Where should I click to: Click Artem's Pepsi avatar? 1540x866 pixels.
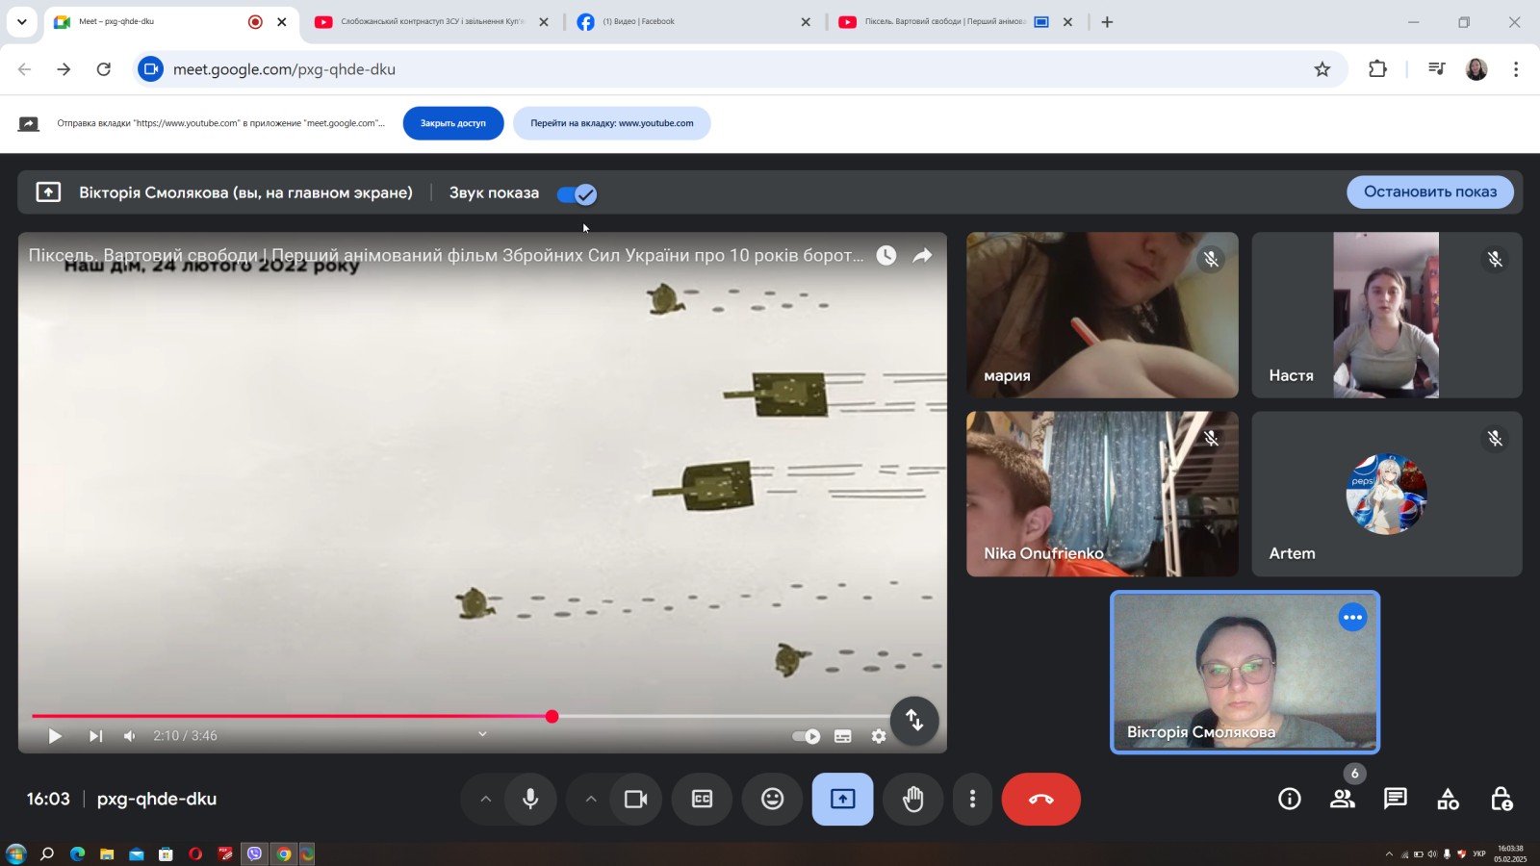pos(1387,495)
